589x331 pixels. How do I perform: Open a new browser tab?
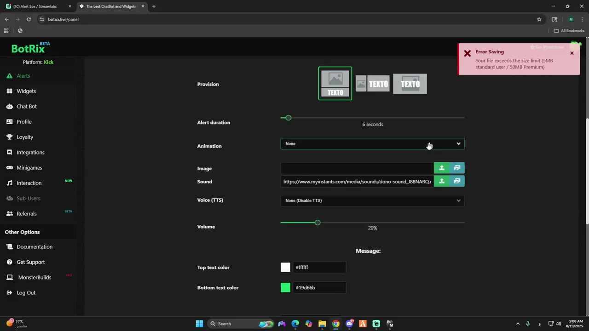click(x=154, y=6)
